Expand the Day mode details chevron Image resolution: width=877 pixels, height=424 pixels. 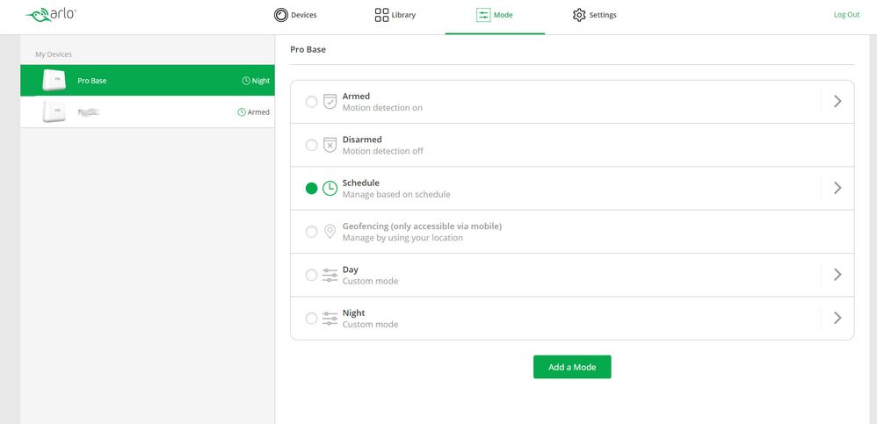coord(837,274)
